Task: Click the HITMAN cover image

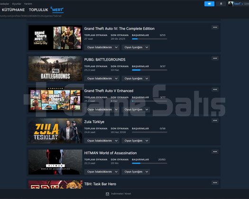Action: coord(55,162)
